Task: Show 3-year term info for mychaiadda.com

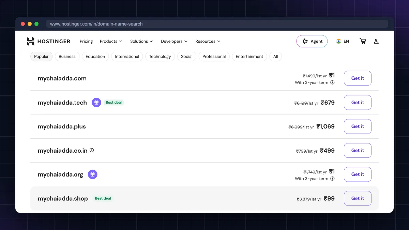Action: [x=332, y=82]
